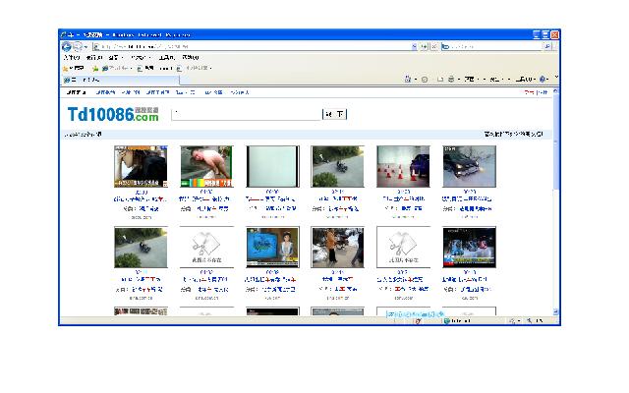
Task: Open thumbnail of person in orange coat
Action: [x=337, y=247]
